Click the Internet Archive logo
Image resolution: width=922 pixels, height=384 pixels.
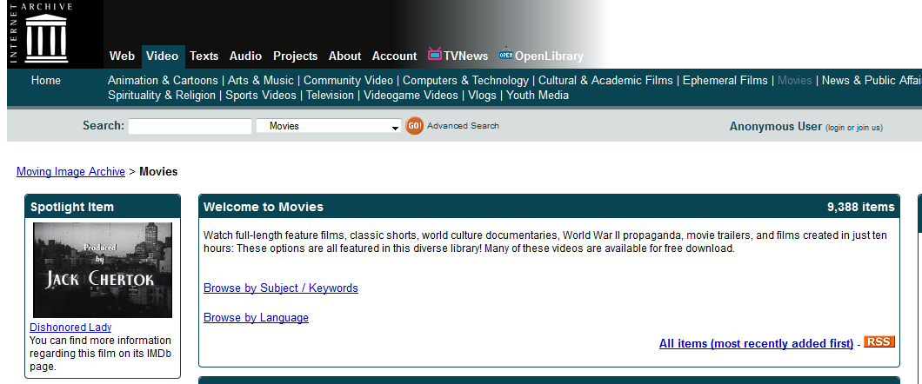pyautogui.click(x=40, y=32)
